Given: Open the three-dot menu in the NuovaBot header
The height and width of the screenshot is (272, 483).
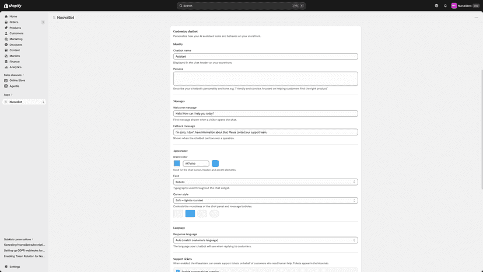Looking at the screenshot, I should tap(476, 18).
